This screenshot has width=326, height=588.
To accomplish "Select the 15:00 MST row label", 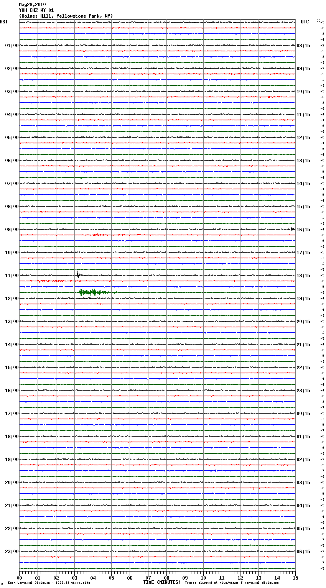I will (x=12, y=368).
